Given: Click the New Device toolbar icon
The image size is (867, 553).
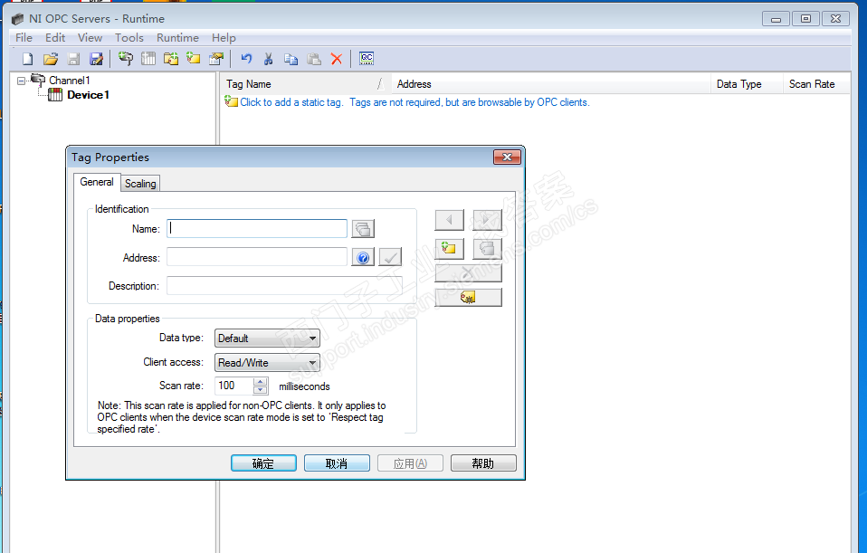Looking at the screenshot, I should coord(148,59).
